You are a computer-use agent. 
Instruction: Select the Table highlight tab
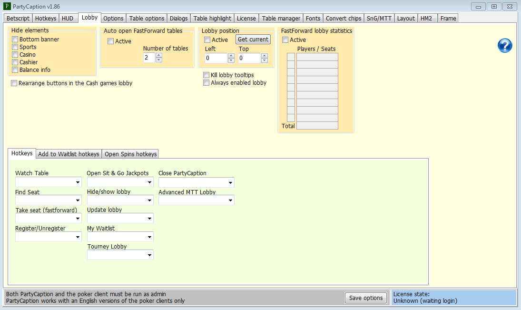(212, 18)
